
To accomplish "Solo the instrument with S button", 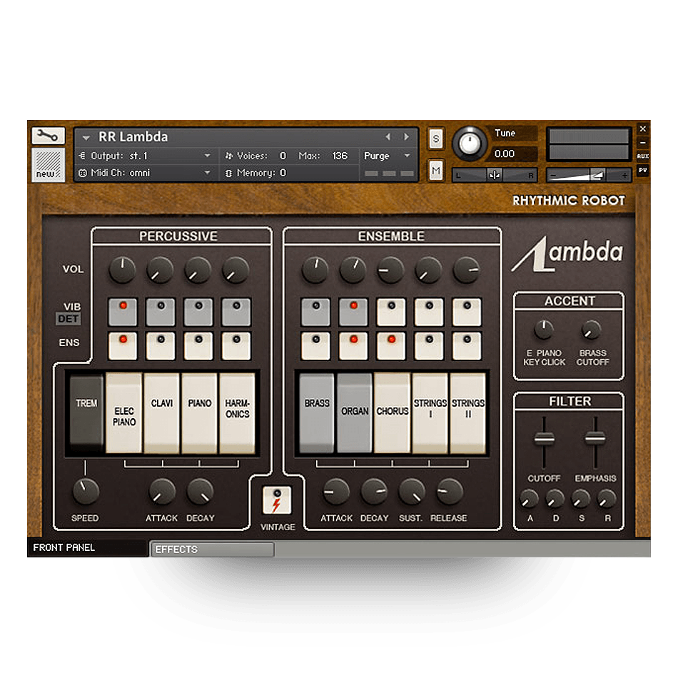I will (x=436, y=138).
